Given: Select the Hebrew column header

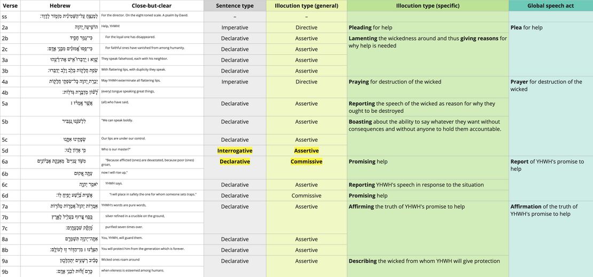Looking at the screenshot, I should (60, 5).
